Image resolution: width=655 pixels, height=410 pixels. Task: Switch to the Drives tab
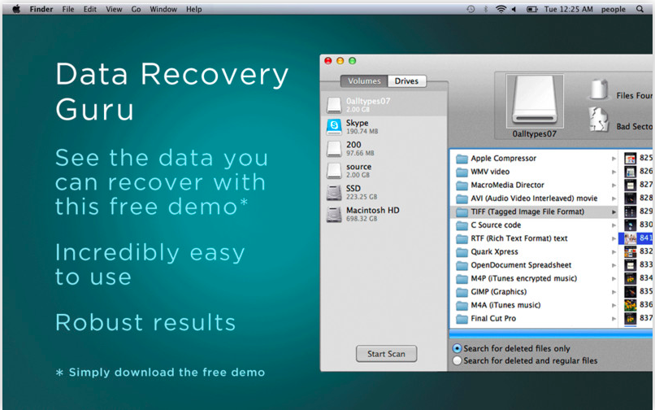406,81
